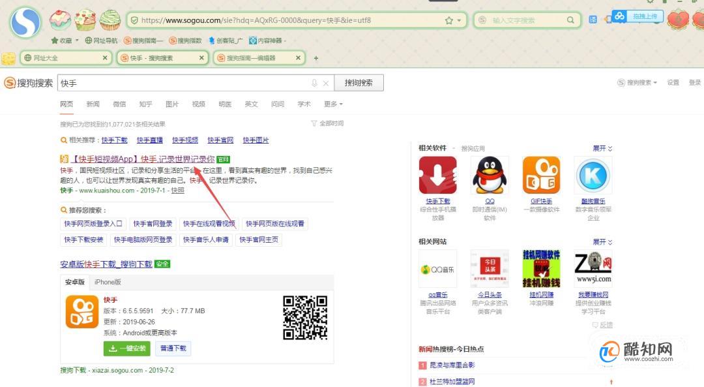
Task: Click the green 一键安装 button
Action: [x=127, y=348]
